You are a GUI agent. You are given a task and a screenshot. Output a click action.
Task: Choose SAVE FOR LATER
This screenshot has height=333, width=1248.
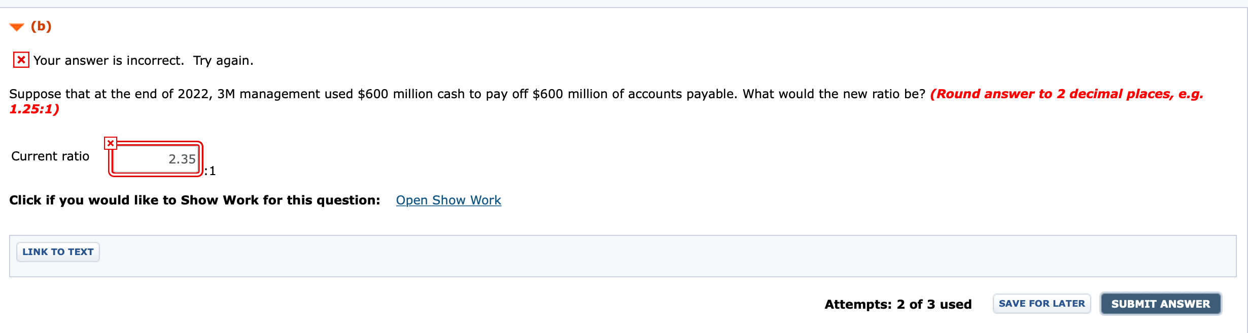click(1042, 303)
